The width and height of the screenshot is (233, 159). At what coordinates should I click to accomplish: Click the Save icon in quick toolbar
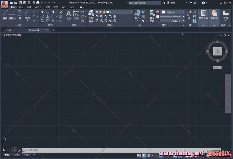pyautogui.click(x=20, y=3)
